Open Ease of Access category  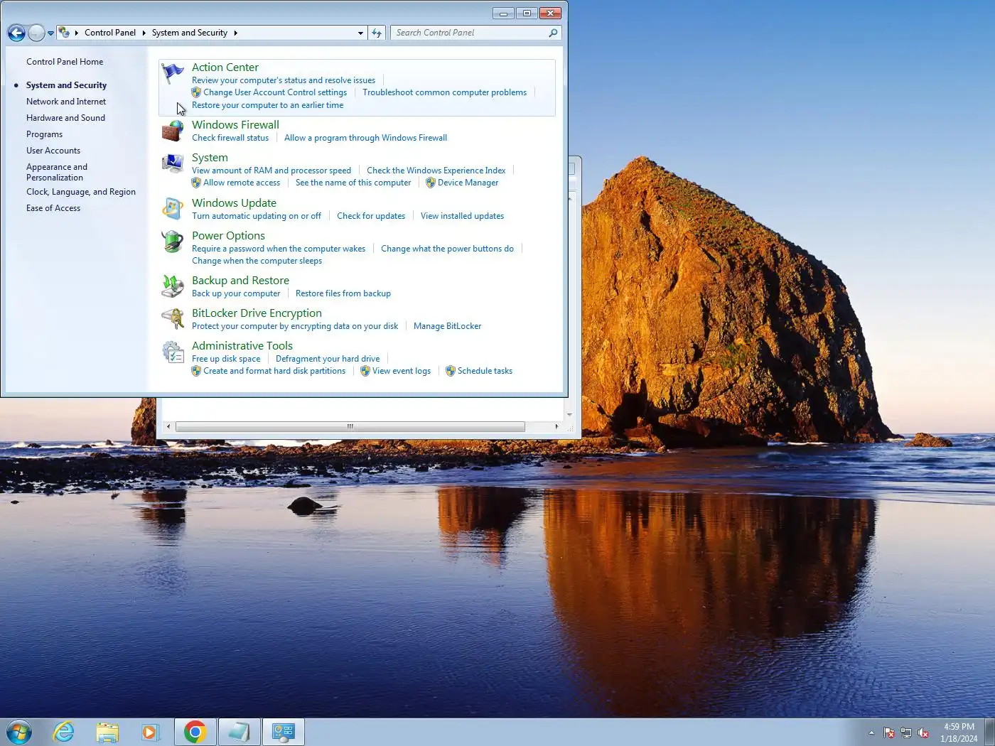(x=53, y=208)
